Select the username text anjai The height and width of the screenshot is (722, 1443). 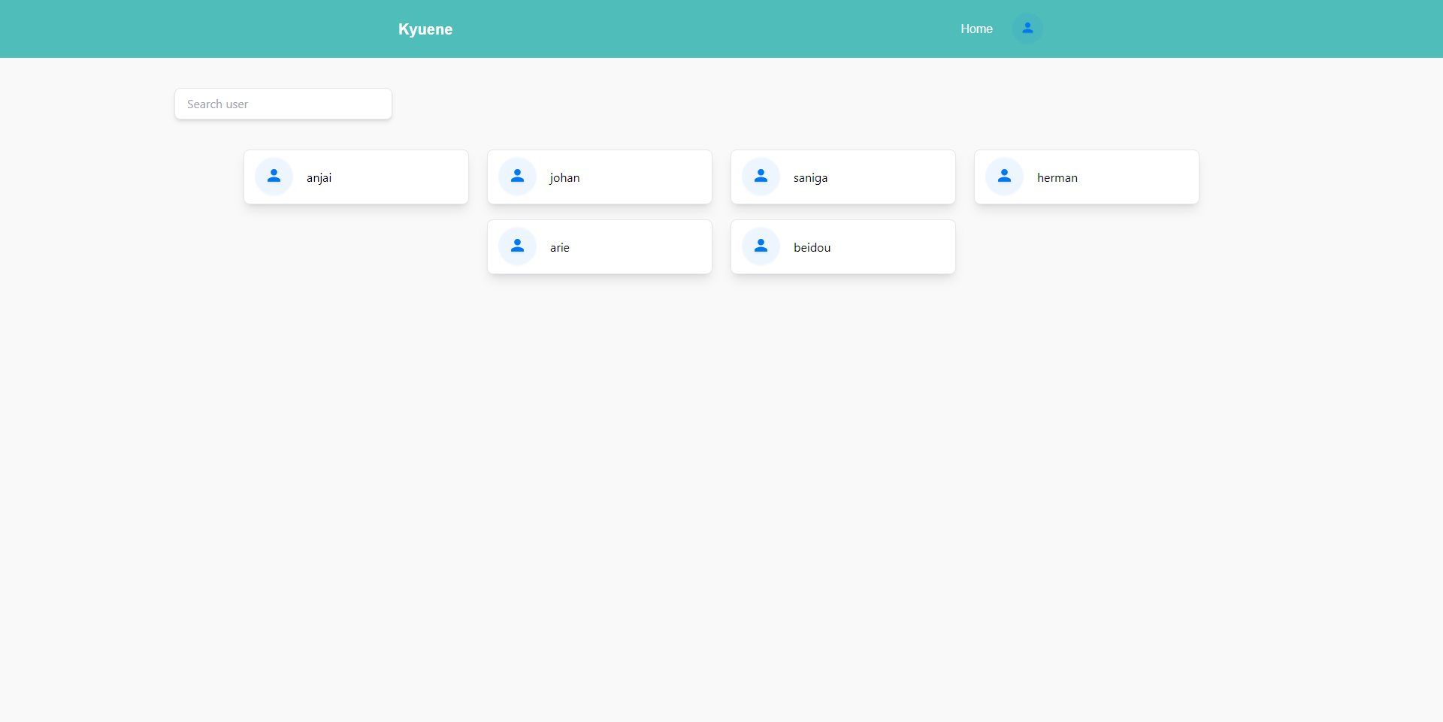tap(319, 178)
